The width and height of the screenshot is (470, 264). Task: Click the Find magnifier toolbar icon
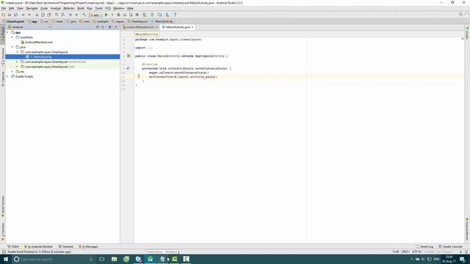(57, 15)
